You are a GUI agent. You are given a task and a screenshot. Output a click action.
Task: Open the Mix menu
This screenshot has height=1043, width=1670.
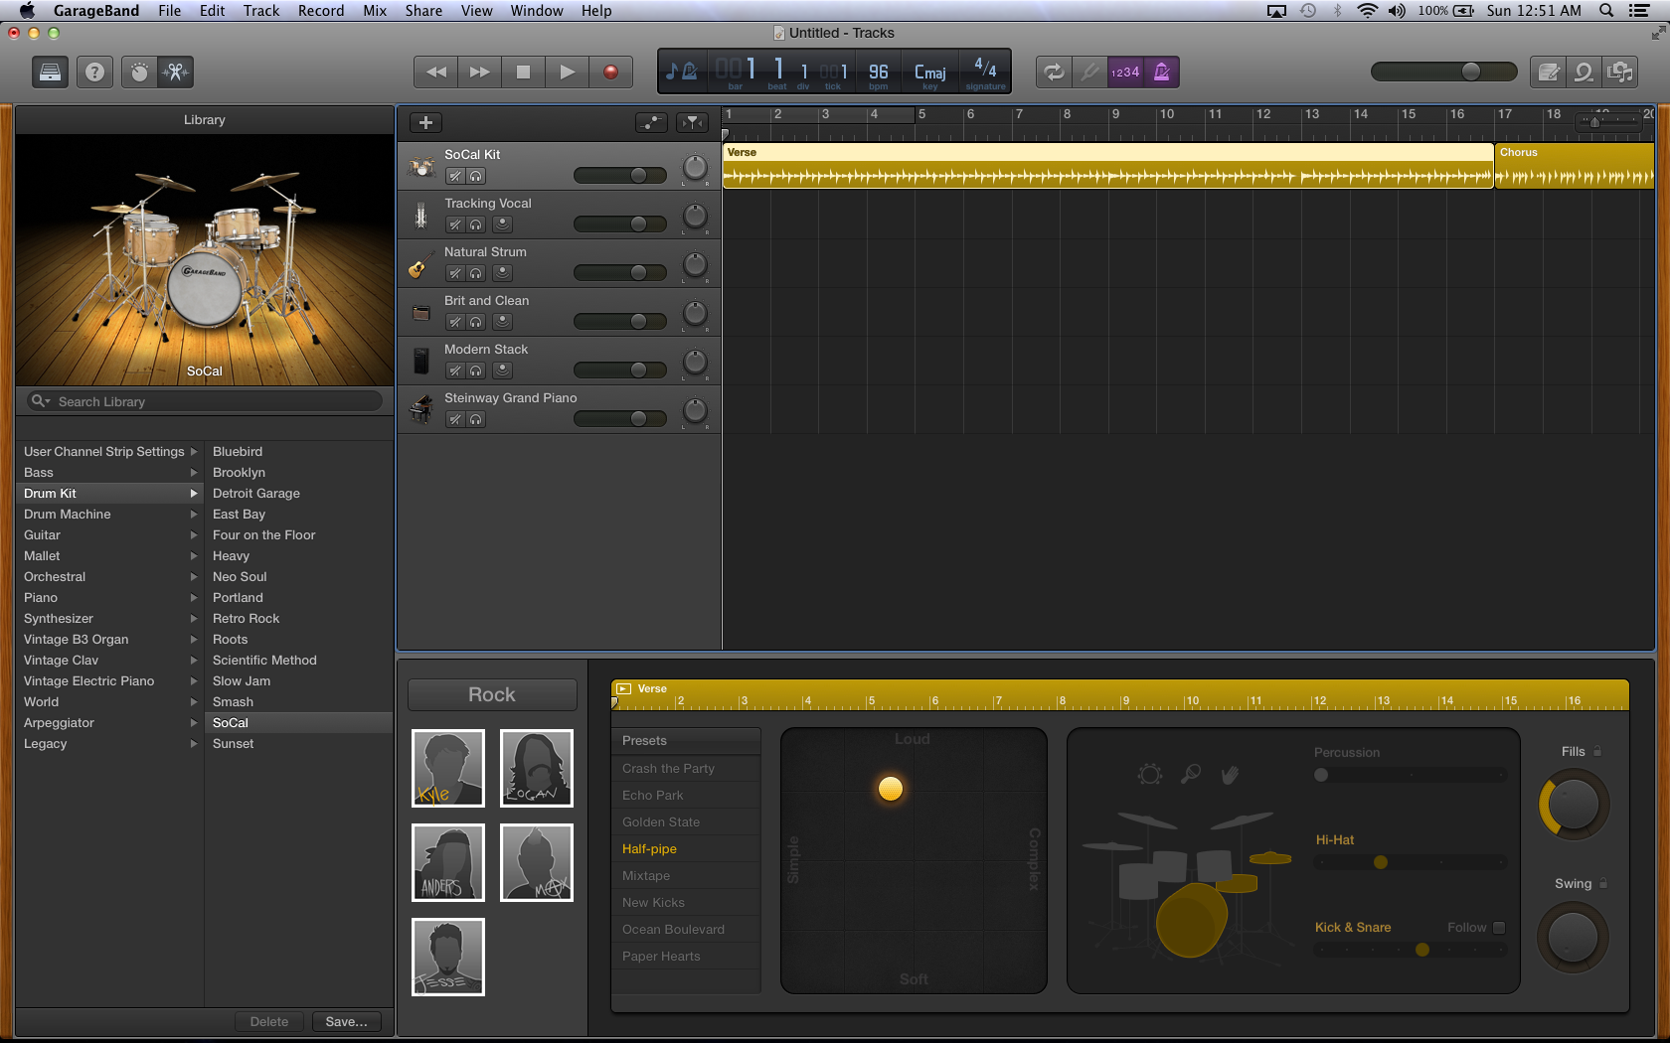tap(375, 11)
